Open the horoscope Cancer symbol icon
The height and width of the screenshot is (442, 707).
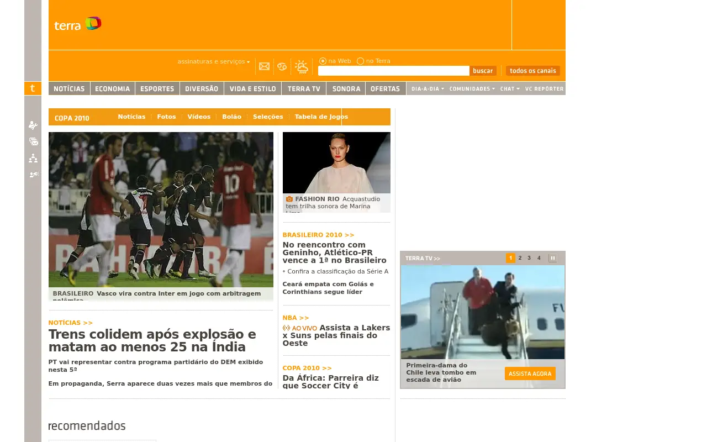tap(282, 66)
